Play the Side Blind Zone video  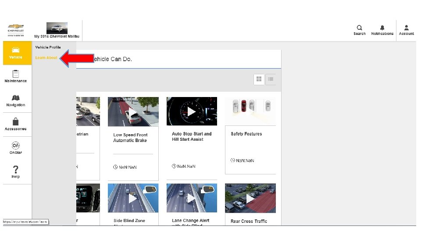point(133,198)
